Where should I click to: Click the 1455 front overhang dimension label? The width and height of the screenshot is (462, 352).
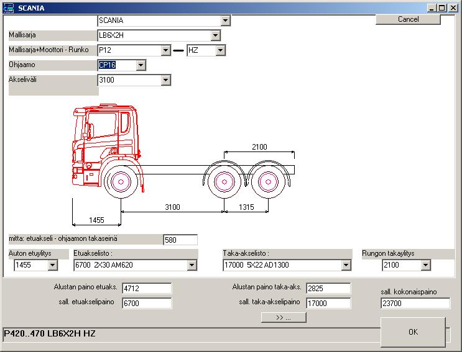pyautogui.click(x=96, y=220)
